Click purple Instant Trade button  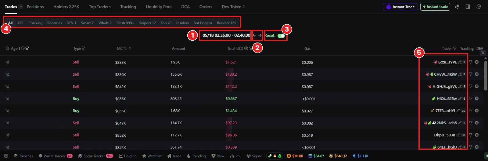tap(400, 7)
